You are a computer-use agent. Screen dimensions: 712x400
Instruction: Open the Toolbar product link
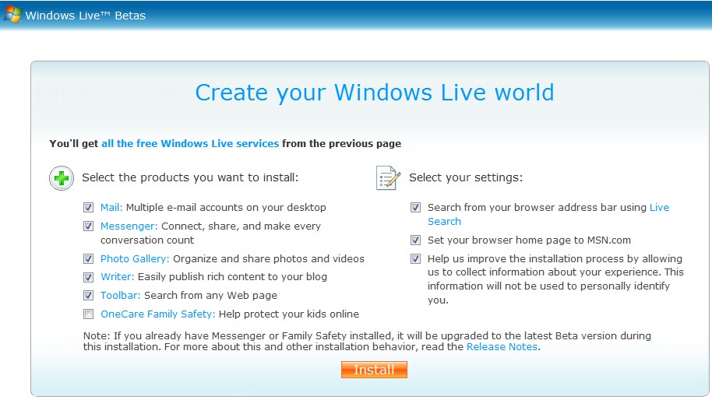(120, 295)
